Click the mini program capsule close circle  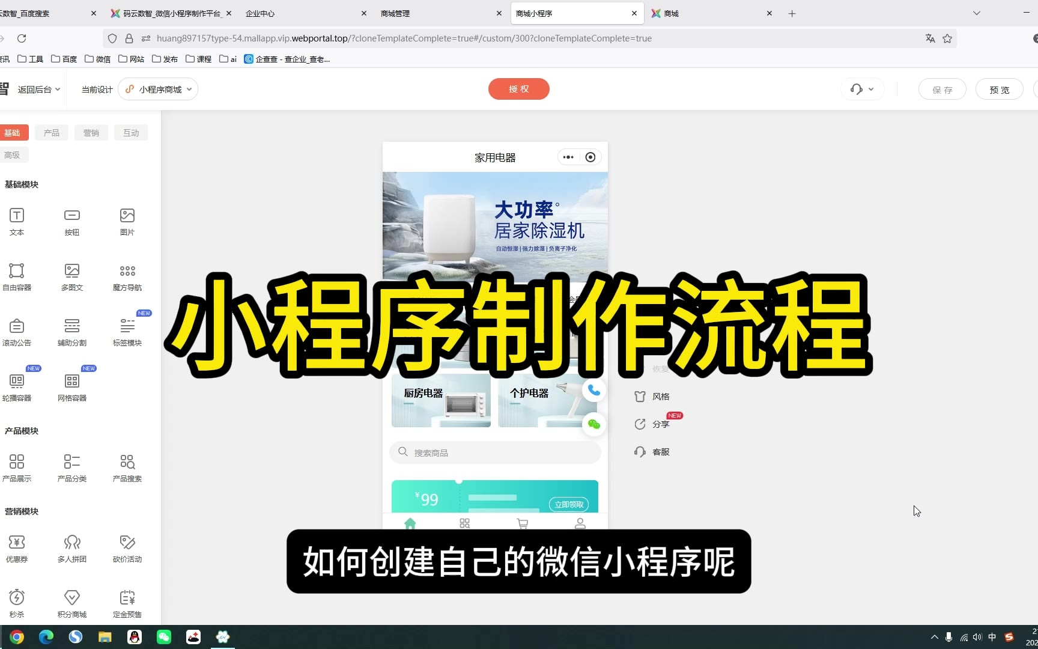[x=590, y=157]
